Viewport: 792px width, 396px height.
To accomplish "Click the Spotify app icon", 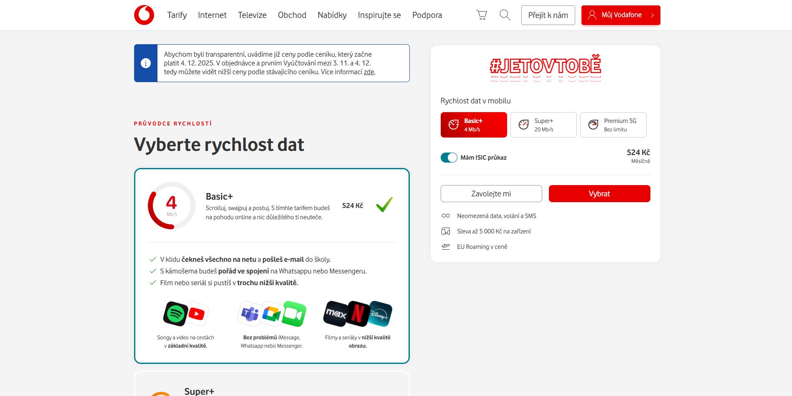I will [175, 313].
